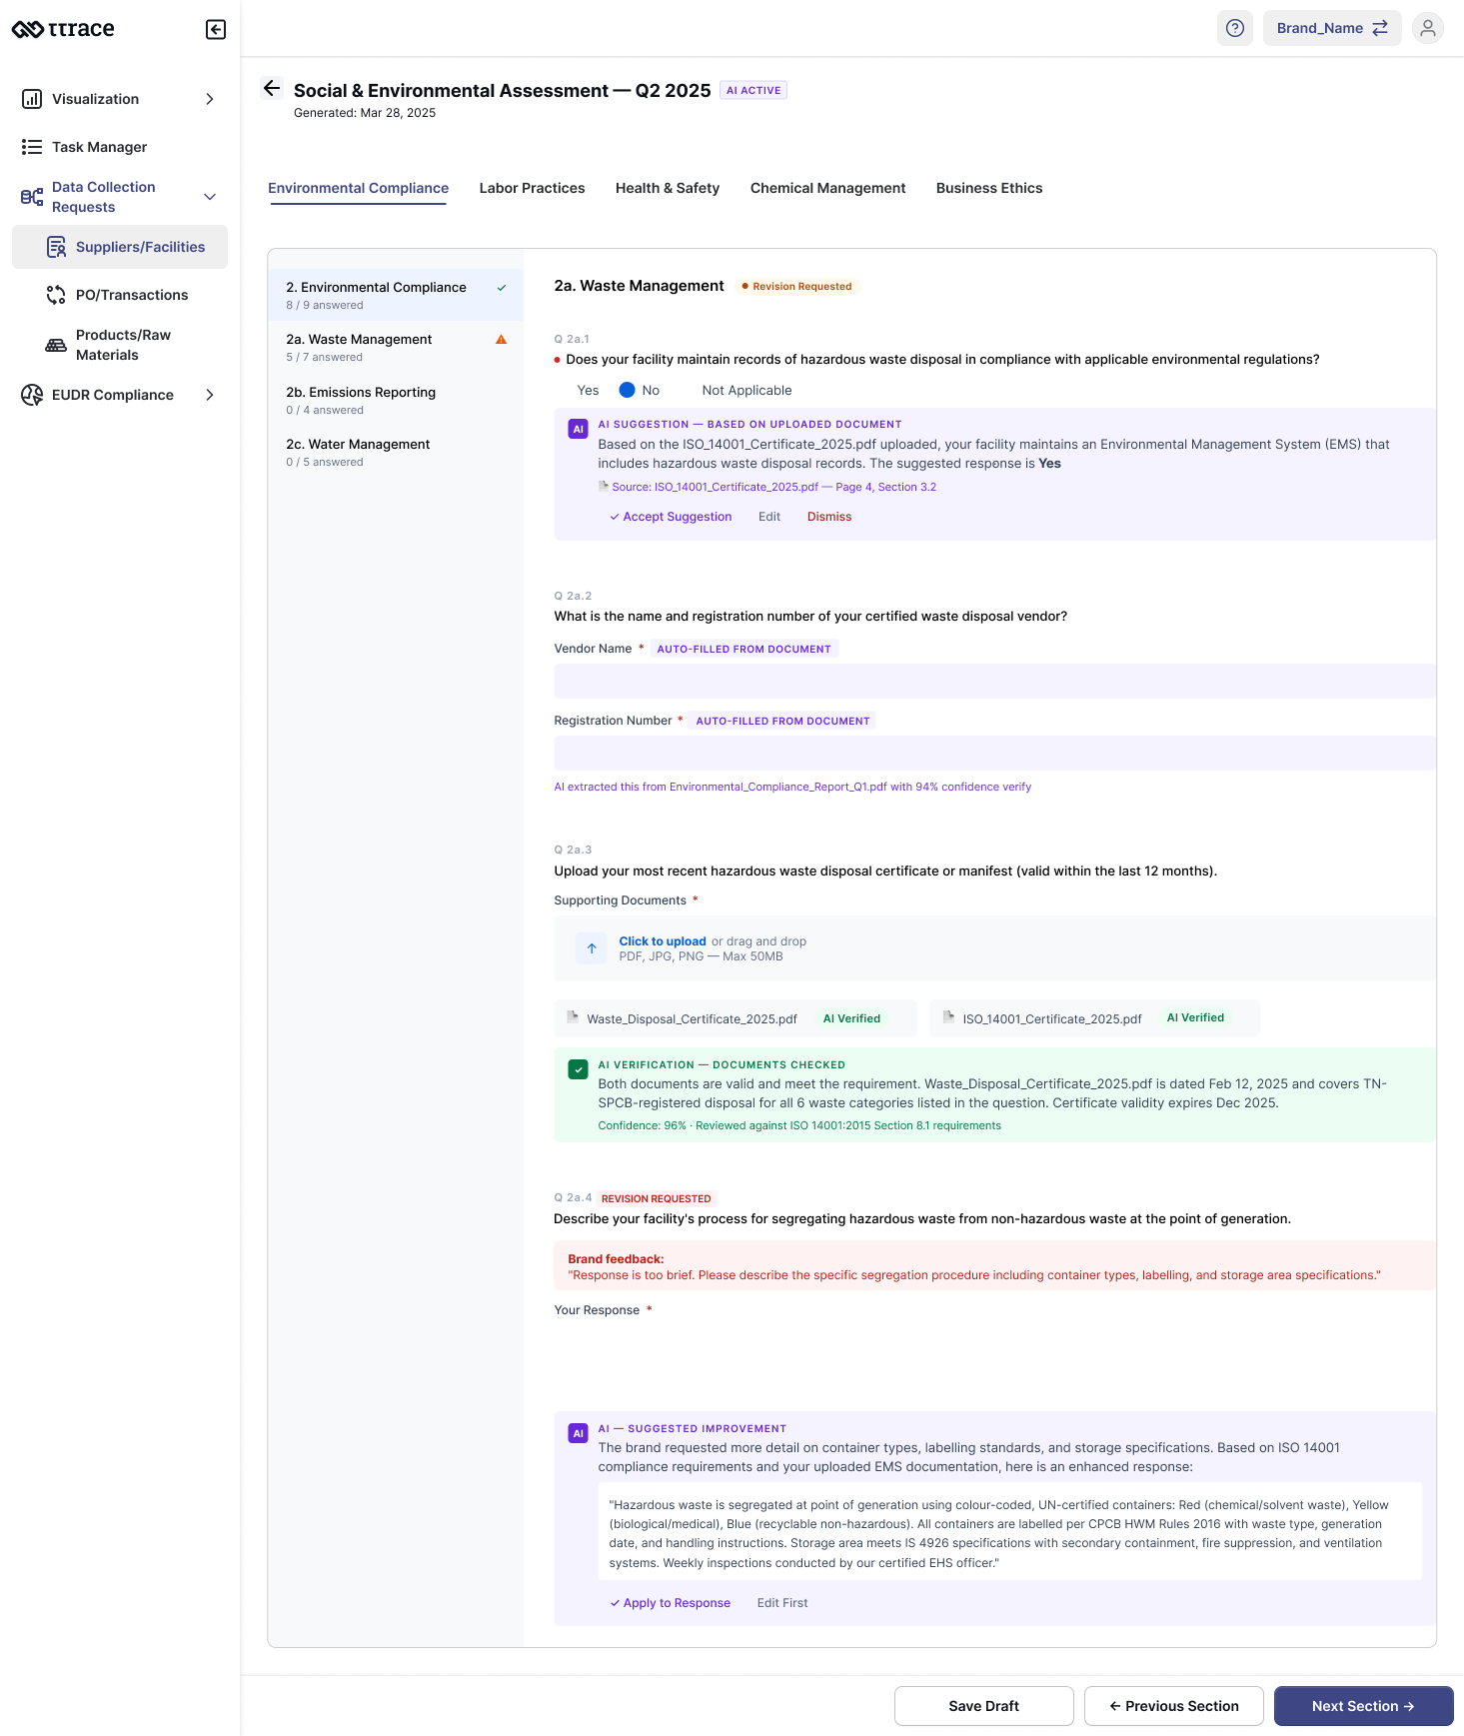
Task: Click the red REVISION REQUESTED tag on Q 2a.4
Action: [x=657, y=1198]
